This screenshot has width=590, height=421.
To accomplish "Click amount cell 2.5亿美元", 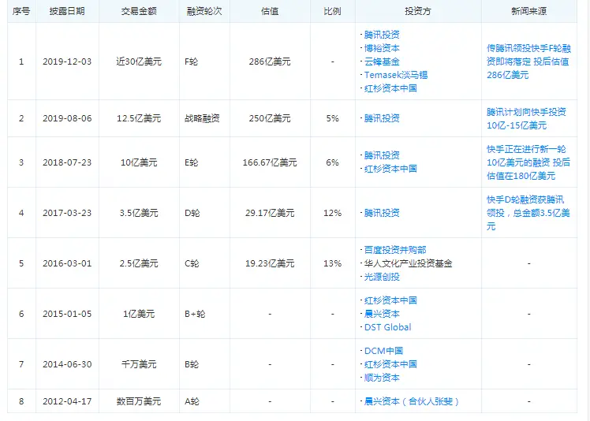I will pyautogui.click(x=139, y=263).
